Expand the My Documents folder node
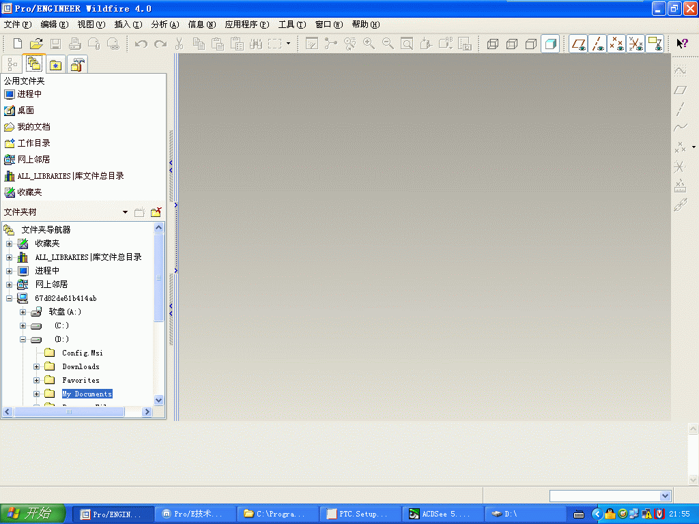 pos(37,394)
